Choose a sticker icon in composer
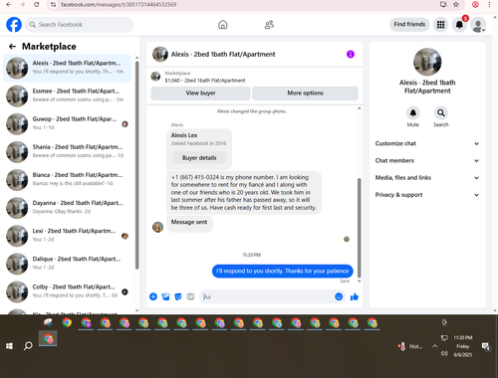Image resolution: width=498 pixels, height=378 pixels. click(x=178, y=296)
